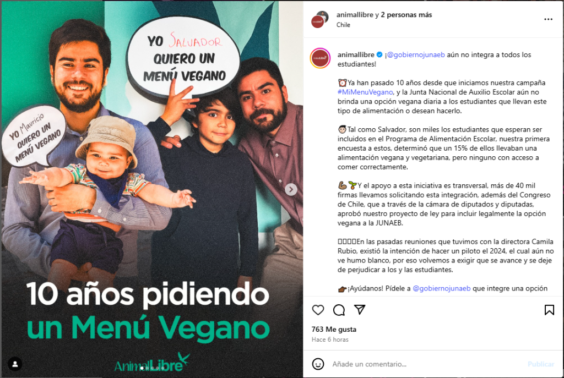
Task: Advance to next carousel photo arrow
Action: tap(291, 189)
